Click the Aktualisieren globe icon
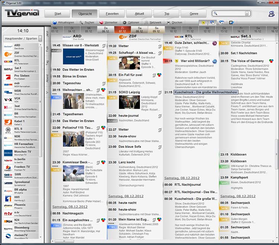The image size is (279, 245). tap(55, 23)
